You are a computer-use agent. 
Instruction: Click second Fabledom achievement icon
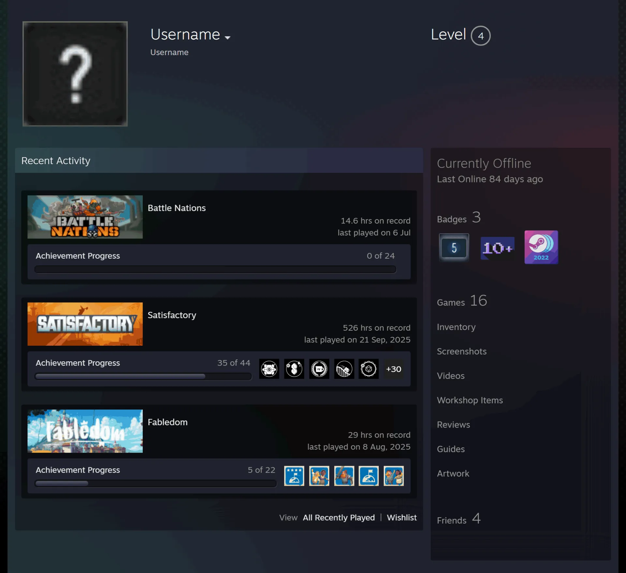pyautogui.click(x=319, y=476)
